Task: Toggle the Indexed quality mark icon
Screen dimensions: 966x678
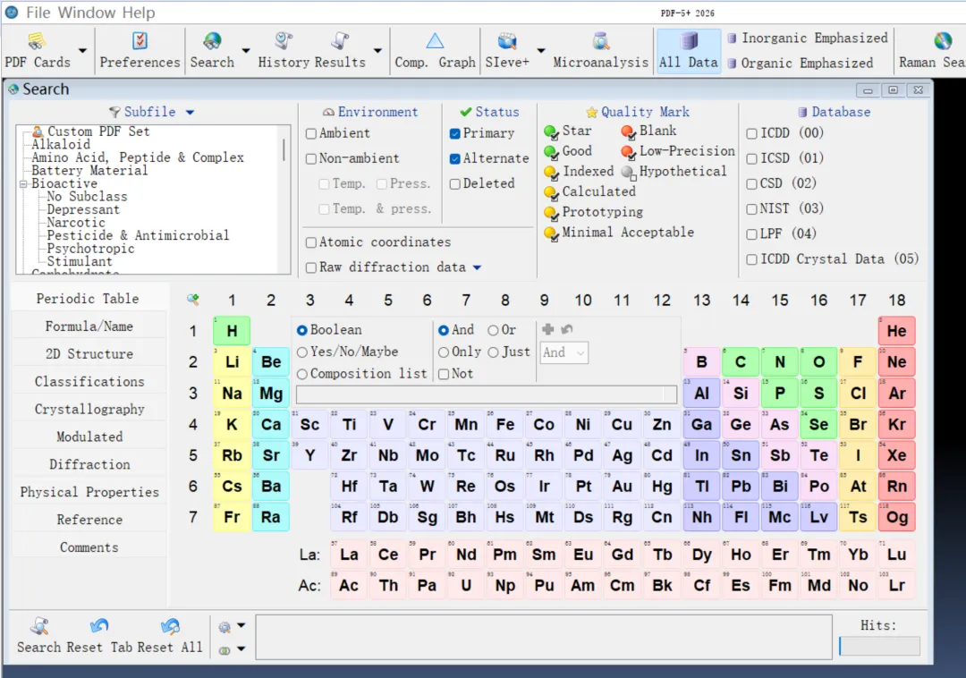Action: click(x=551, y=173)
